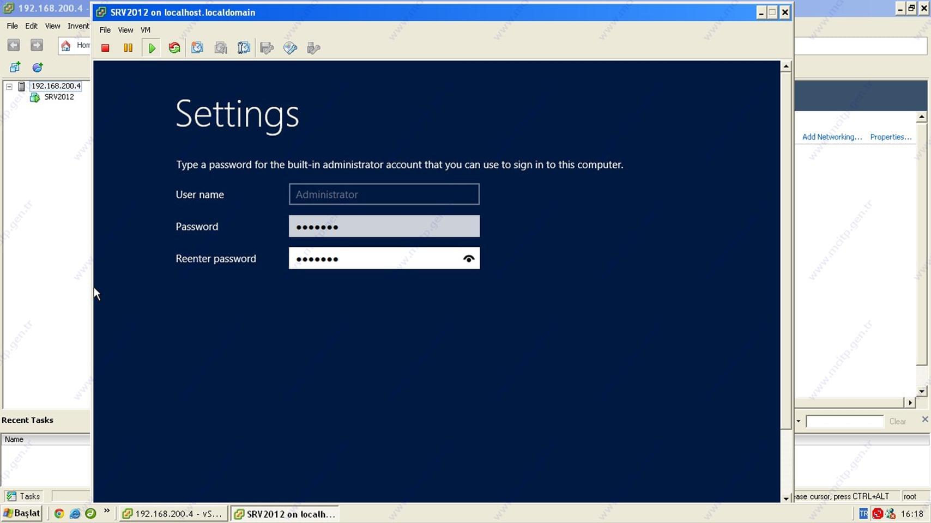931x523 pixels.
Task: Select the host icon for 192.168.200.4
Action: pos(22,86)
